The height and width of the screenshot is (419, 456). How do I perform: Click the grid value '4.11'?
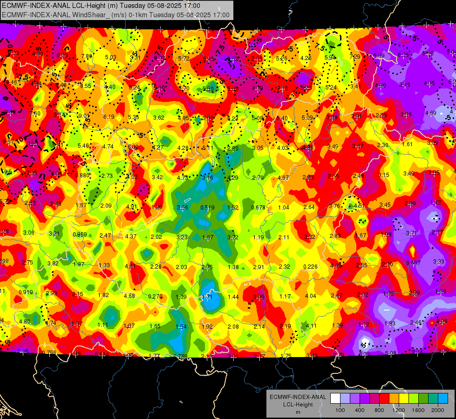coord(311,326)
